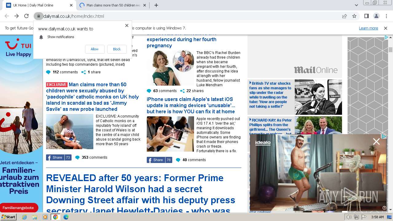The width and height of the screenshot is (393, 221).
Task: Open a new browser tab
Action: click(x=156, y=5)
